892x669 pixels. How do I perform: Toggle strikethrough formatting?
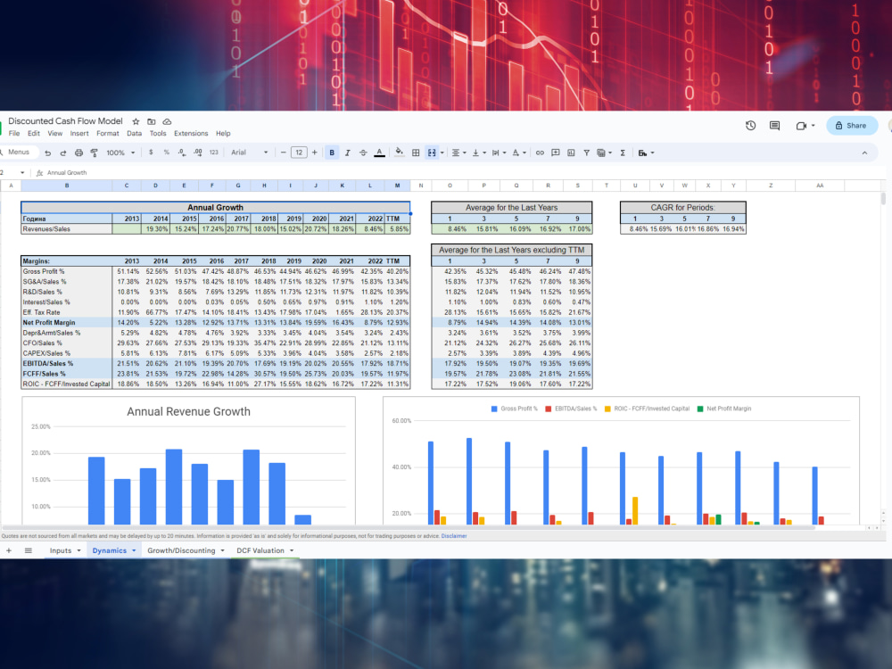pos(363,153)
